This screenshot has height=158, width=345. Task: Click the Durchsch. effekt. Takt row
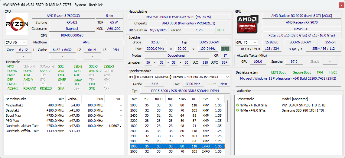(64, 131)
